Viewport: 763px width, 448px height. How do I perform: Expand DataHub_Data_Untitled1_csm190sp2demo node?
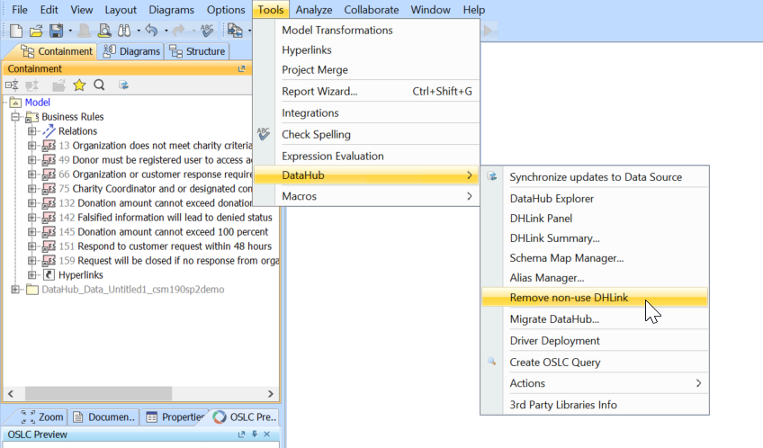15,290
